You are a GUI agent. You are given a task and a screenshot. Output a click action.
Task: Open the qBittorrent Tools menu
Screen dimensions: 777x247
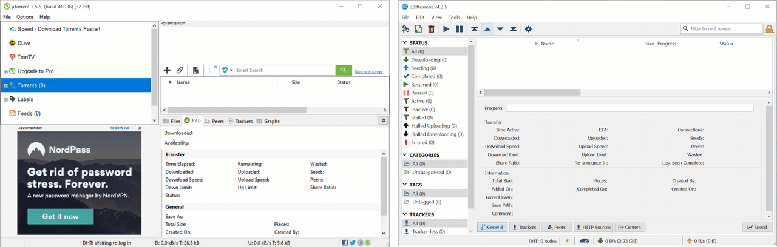click(454, 18)
